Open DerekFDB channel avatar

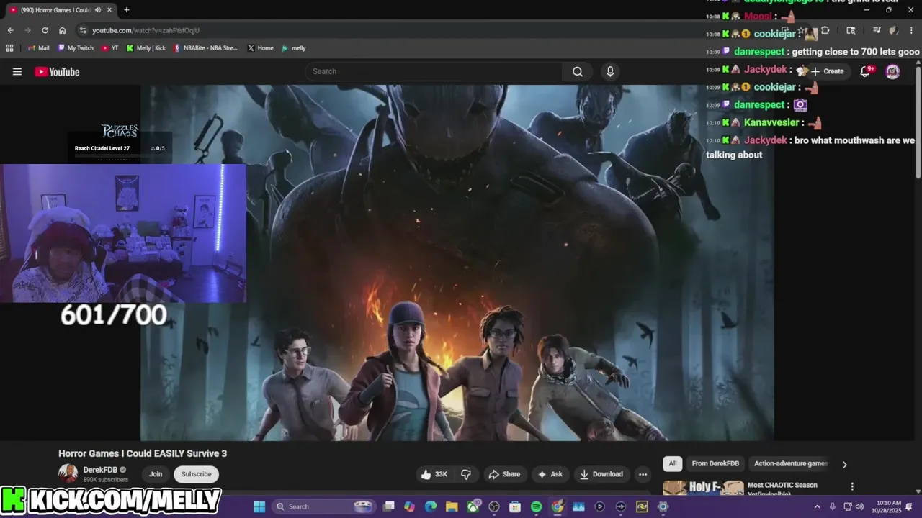tap(68, 473)
